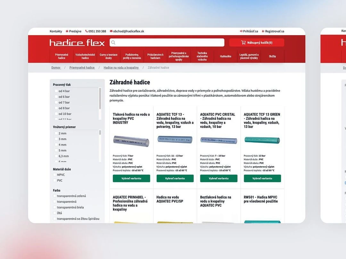Open the AQUATEC PVC CRISTAL hose thumbnail
This screenshot has width=346, height=259.
(218, 140)
